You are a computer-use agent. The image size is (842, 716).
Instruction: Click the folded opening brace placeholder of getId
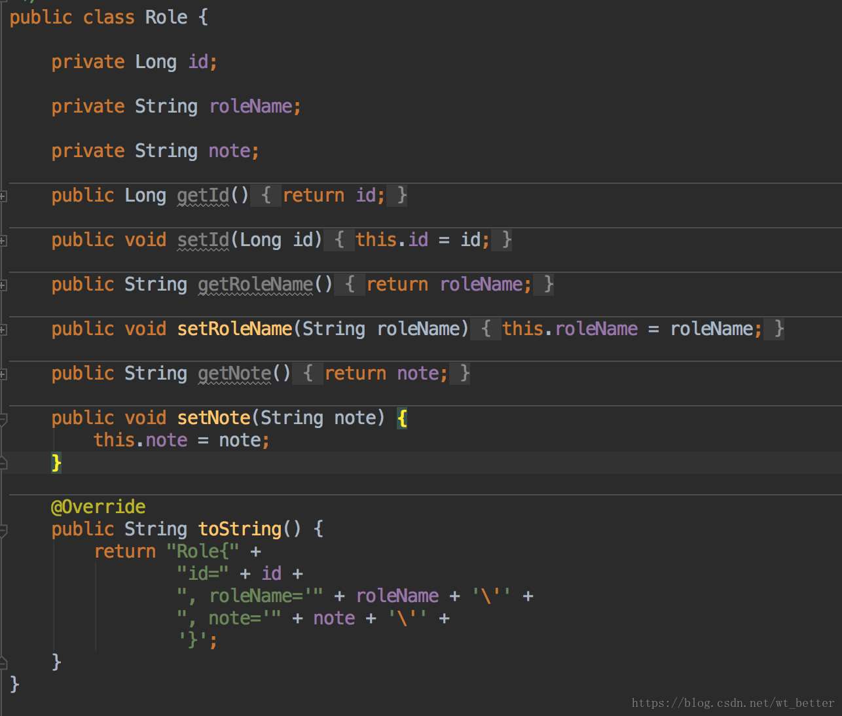click(266, 196)
